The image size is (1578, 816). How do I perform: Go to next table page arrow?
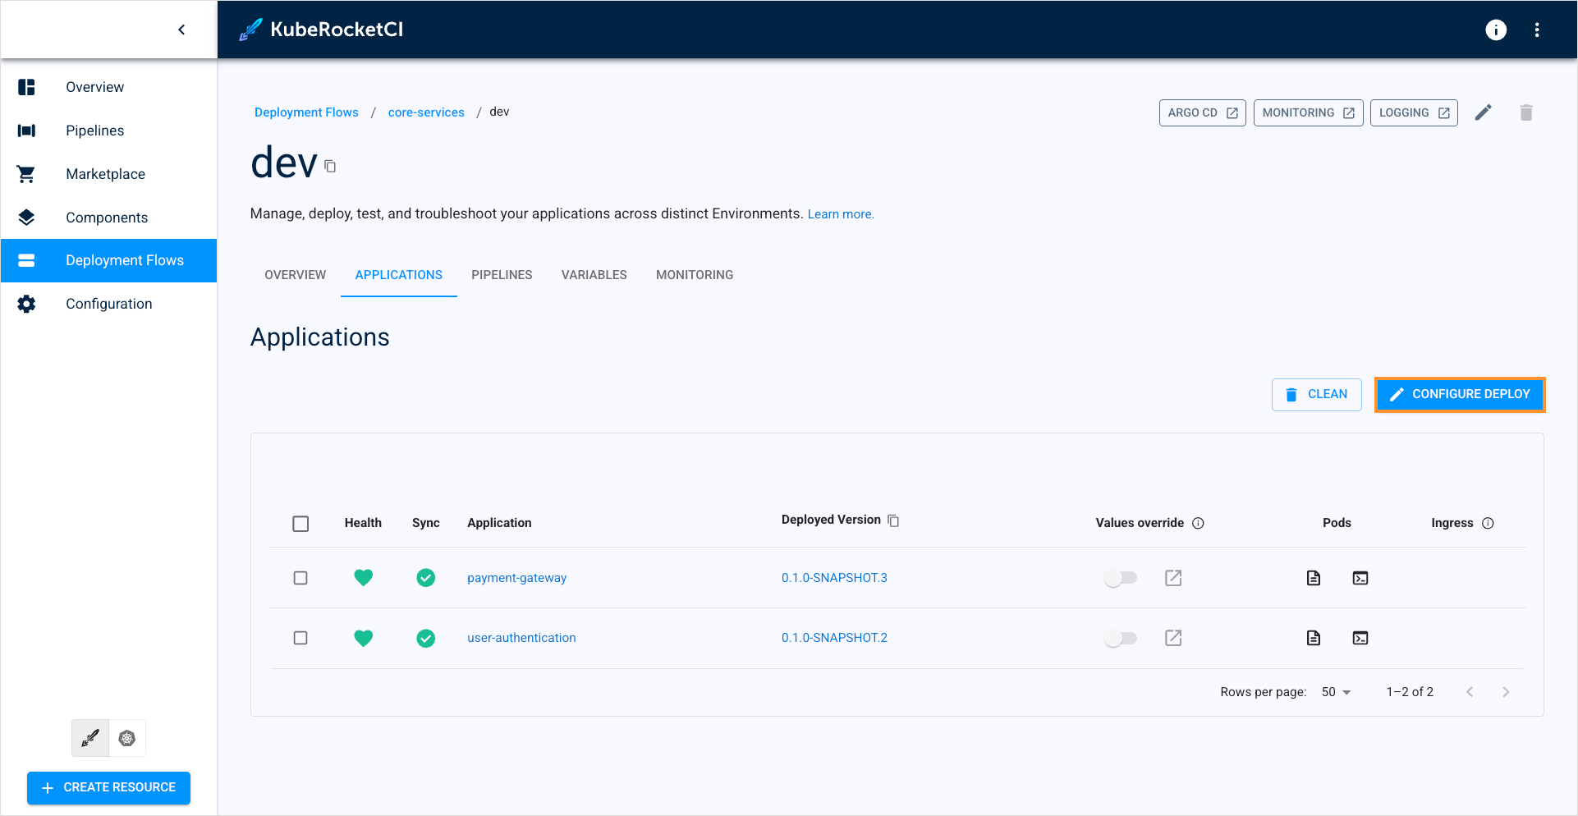1505,692
